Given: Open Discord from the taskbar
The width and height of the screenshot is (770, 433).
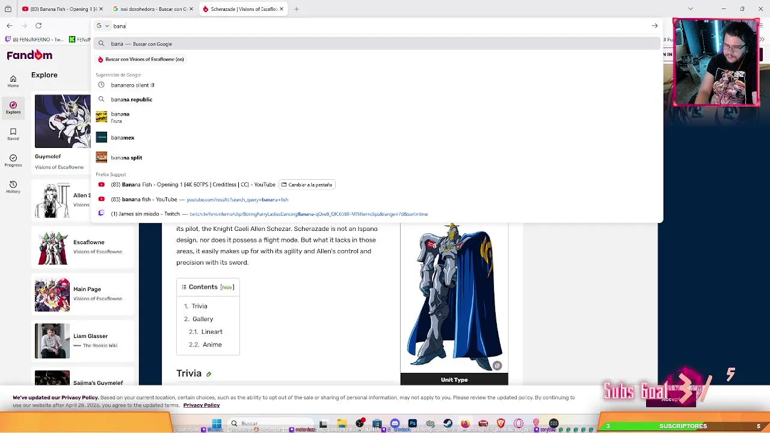Looking at the screenshot, I should pyautogui.click(x=395, y=423).
